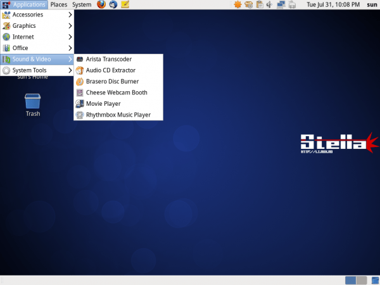
Task: Open Movie Player
Action: pos(103,104)
